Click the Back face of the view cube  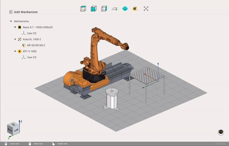[x=10, y=130]
